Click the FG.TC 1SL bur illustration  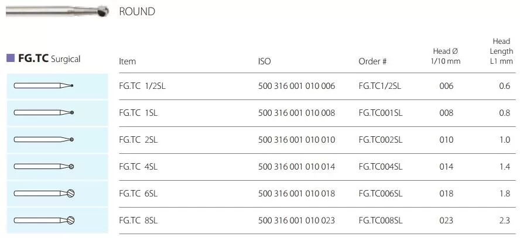coord(44,113)
